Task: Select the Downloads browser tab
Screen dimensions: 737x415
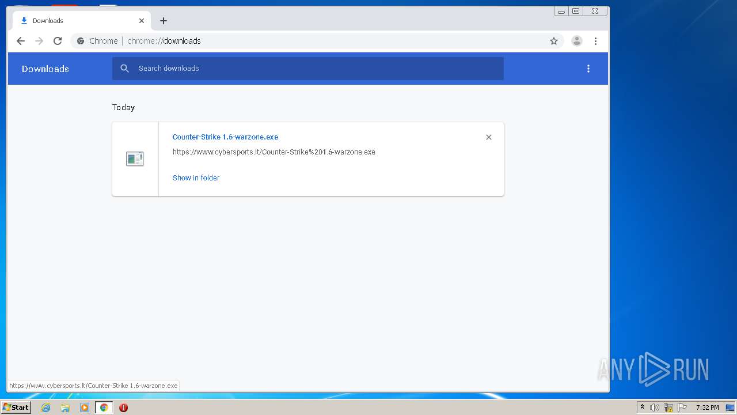Action: click(82, 21)
